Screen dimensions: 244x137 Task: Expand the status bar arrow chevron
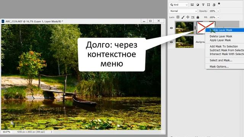pos(51,132)
